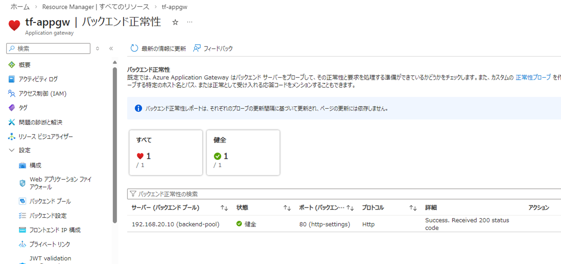Open 問題の診断と解決 menu item

pyautogui.click(x=40, y=122)
